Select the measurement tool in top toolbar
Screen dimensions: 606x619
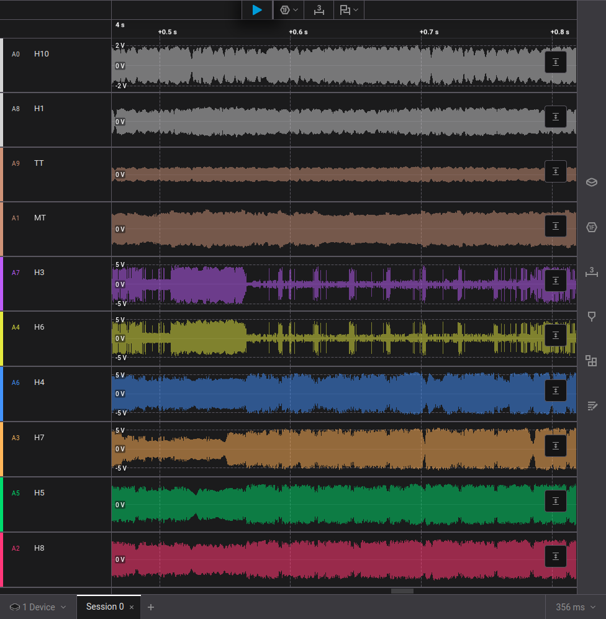(x=319, y=10)
